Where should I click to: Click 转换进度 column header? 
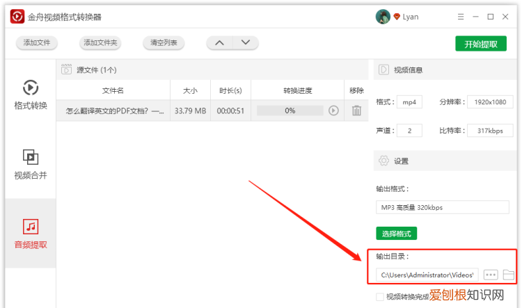click(298, 90)
